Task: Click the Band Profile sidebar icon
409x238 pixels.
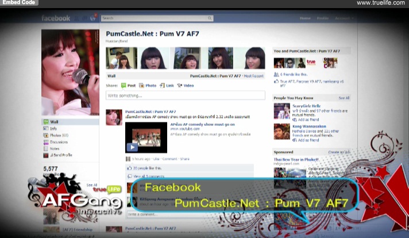Action: click(46, 155)
